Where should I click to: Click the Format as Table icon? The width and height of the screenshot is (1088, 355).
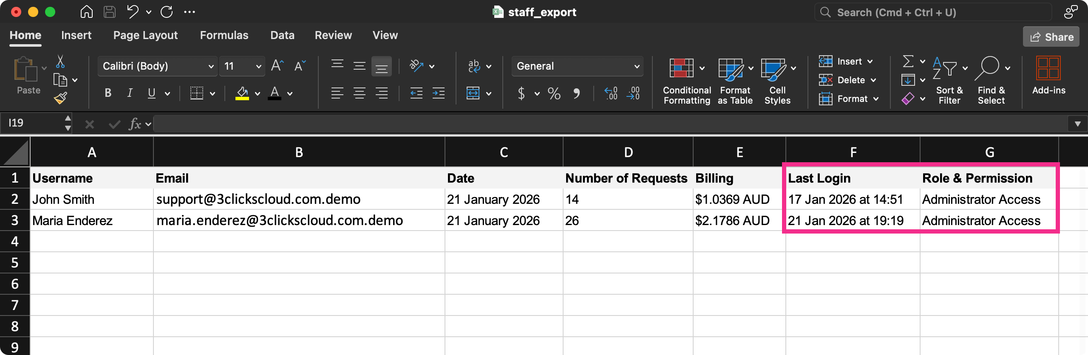pyautogui.click(x=731, y=69)
